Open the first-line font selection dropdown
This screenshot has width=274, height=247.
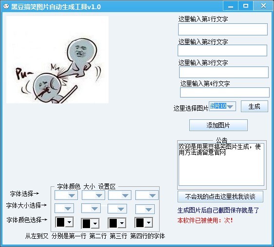point(66,195)
